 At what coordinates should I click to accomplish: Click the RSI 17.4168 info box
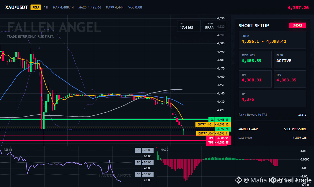189,26
